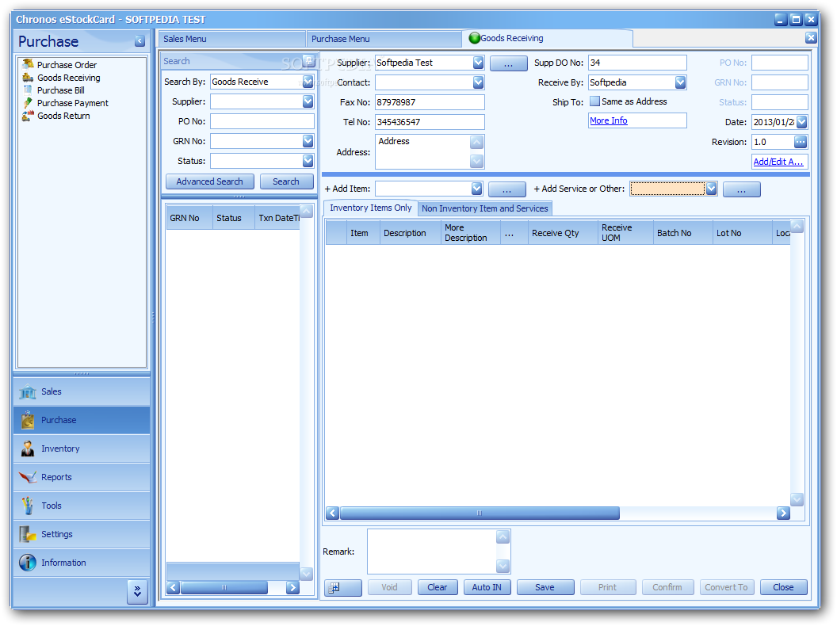Click the Remark text area

(432, 552)
